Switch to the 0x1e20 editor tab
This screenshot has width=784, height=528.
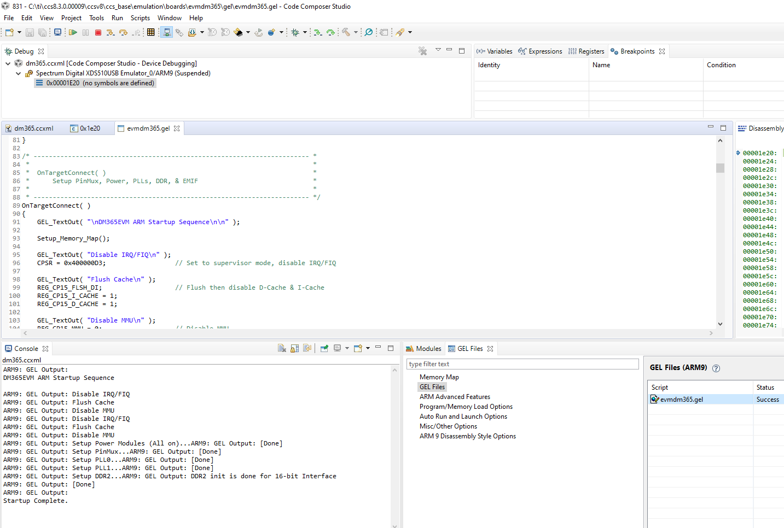tap(85, 128)
